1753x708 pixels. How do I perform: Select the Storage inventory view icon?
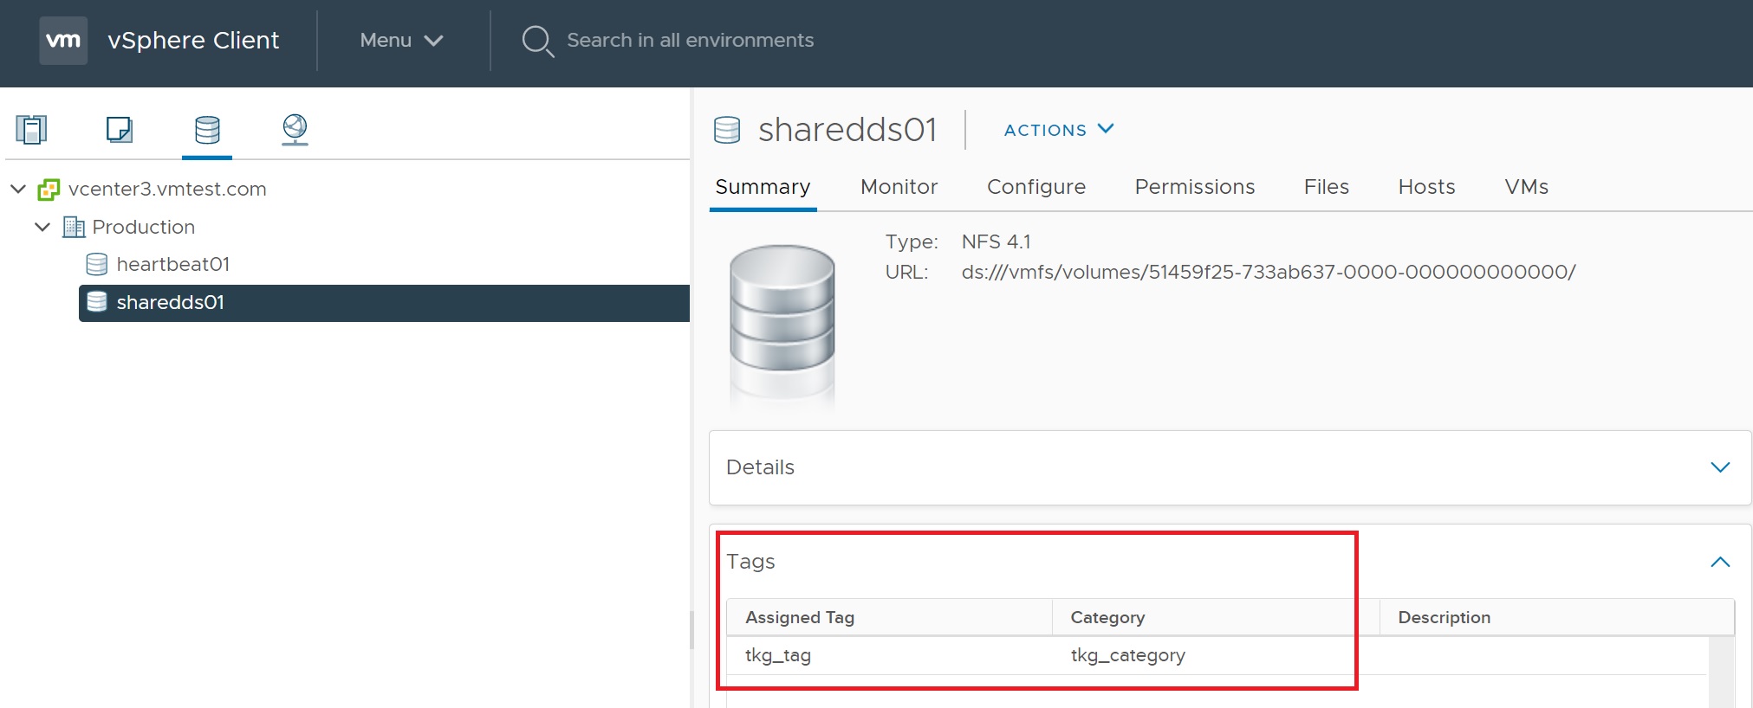(x=207, y=130)
